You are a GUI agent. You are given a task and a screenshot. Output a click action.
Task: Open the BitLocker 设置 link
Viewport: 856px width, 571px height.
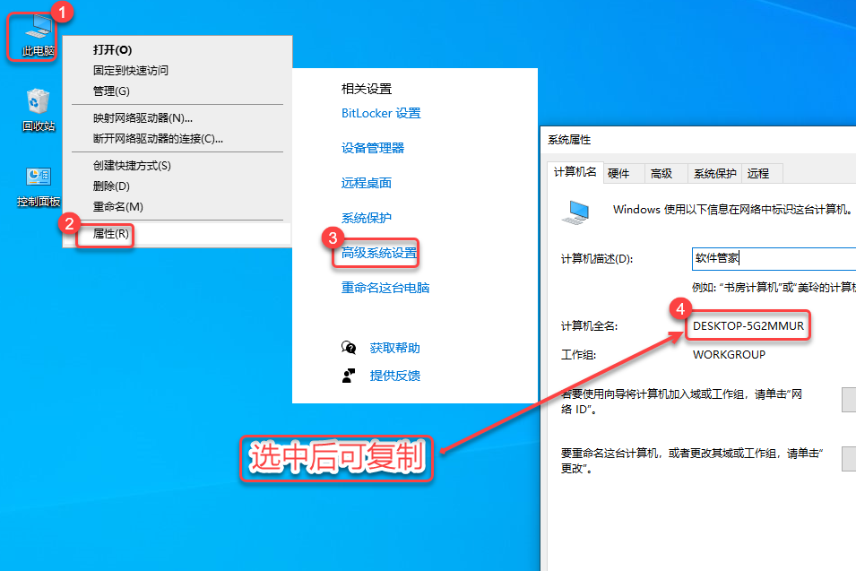381,114
